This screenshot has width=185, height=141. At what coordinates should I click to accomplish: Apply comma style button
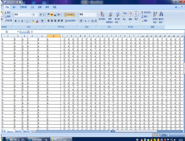click(x=89, y=21)
